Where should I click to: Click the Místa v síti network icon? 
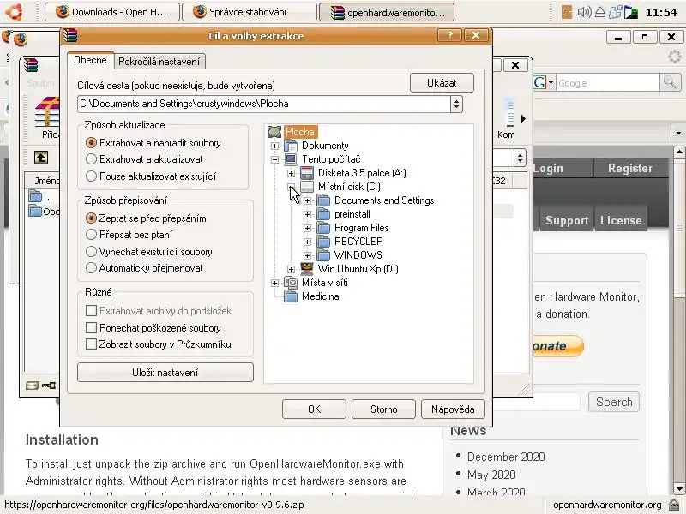(291, 283)
